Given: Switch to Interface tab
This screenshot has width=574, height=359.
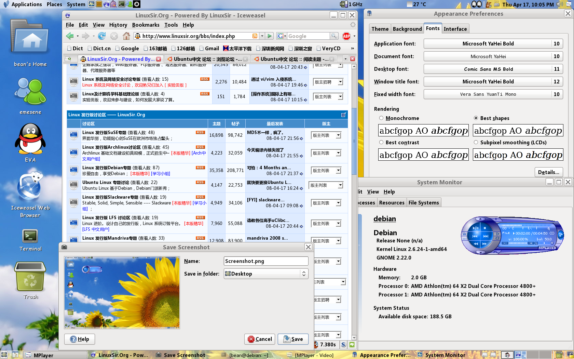Looking at the screenshot, I should (455, 29).
